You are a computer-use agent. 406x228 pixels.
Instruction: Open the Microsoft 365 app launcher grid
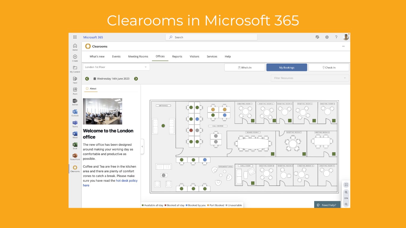click(x=75, y=37)
